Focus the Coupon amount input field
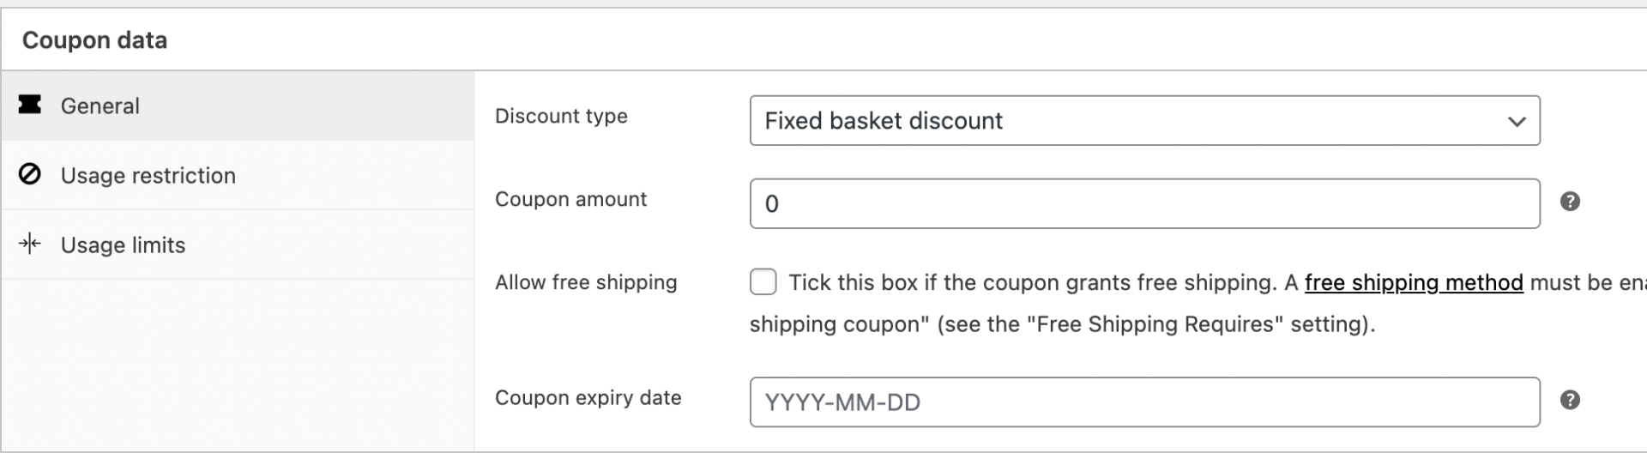Screen dimensions: 1647x453 (x=1143, y=203)
